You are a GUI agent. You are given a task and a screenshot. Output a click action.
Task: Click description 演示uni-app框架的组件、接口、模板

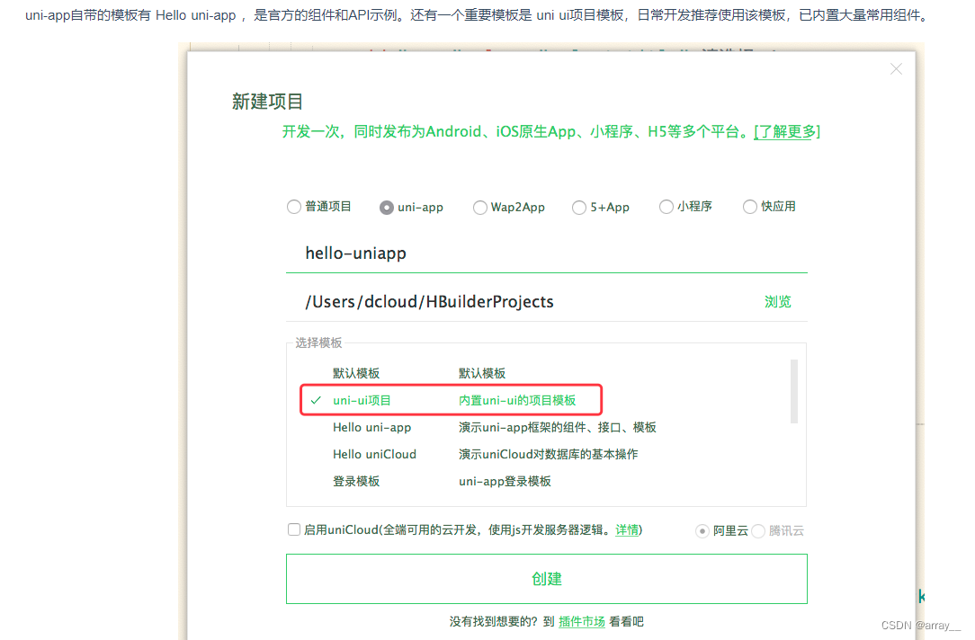(557, 428)
